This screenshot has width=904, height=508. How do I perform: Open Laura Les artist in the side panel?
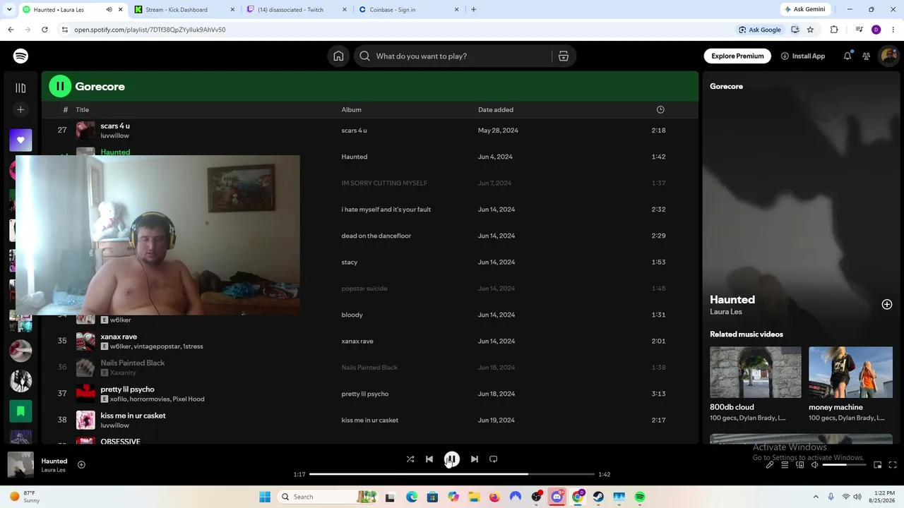click(726, 312)
